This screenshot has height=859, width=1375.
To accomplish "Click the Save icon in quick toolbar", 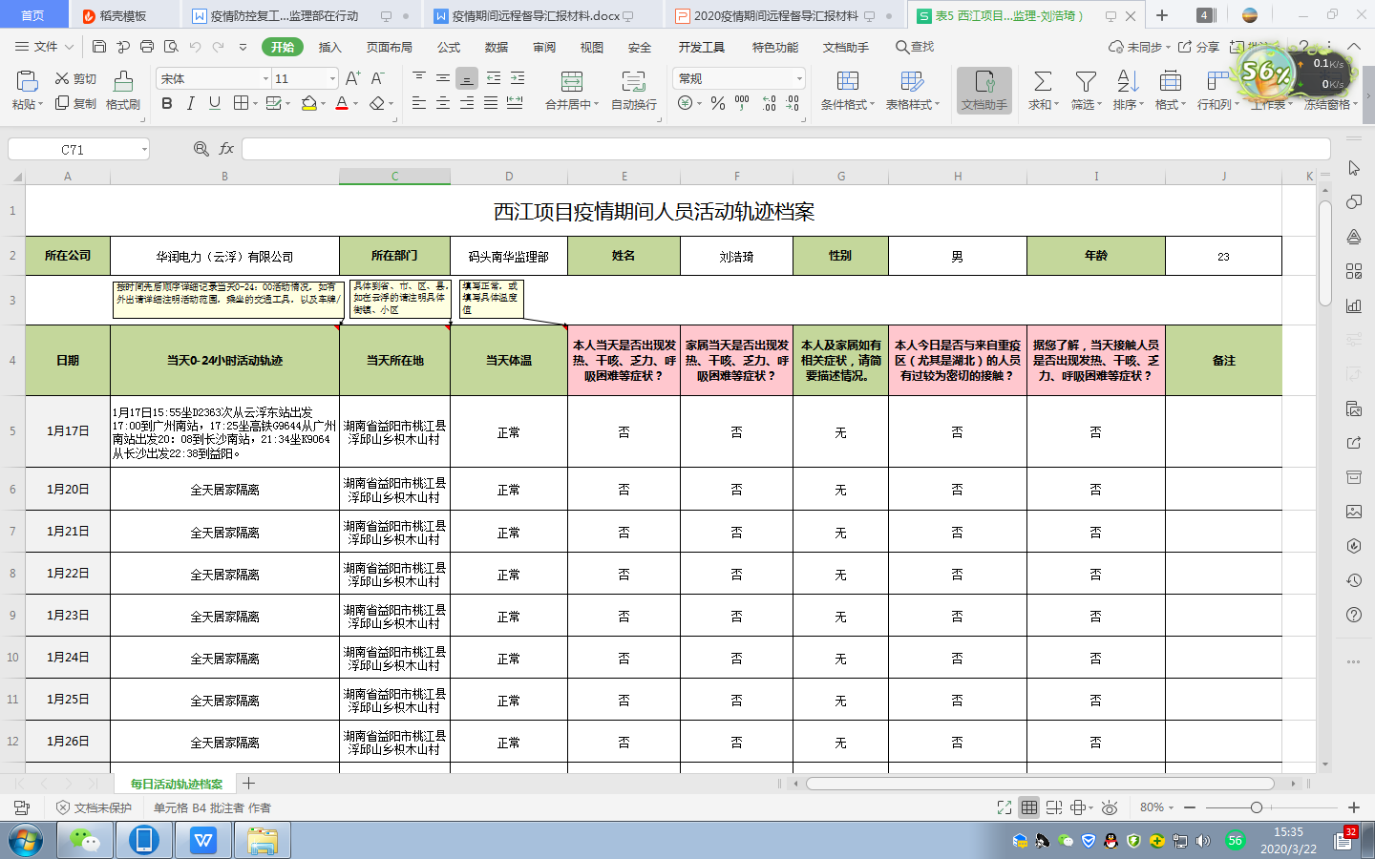I will [x=99, y=47].
